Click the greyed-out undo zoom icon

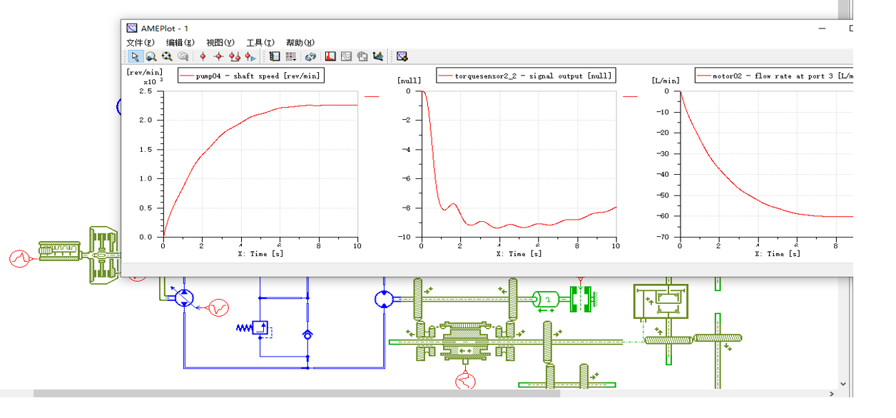pyautogui.click(x=183, y=56)
